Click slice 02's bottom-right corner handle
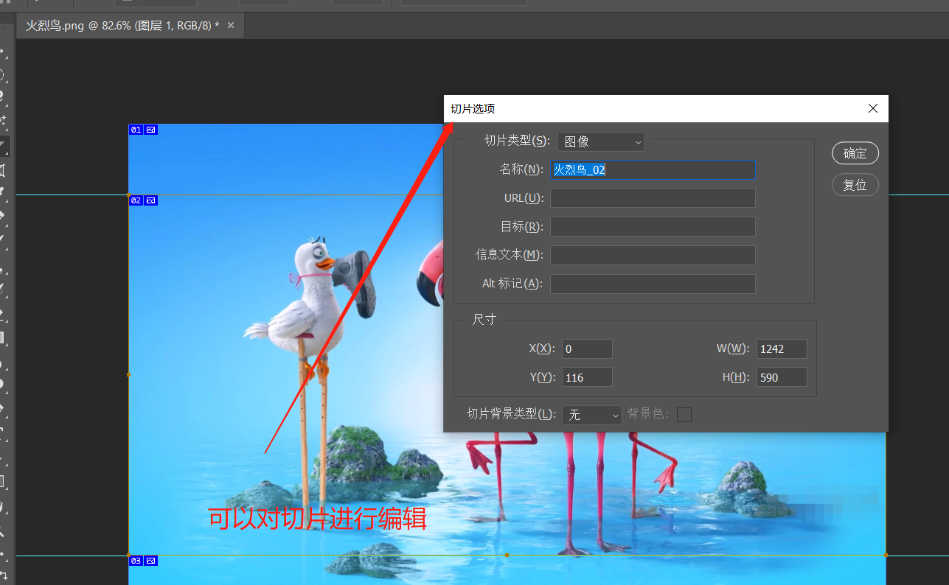This screenshot has width=949, height=585. click(x=886, y=555)
